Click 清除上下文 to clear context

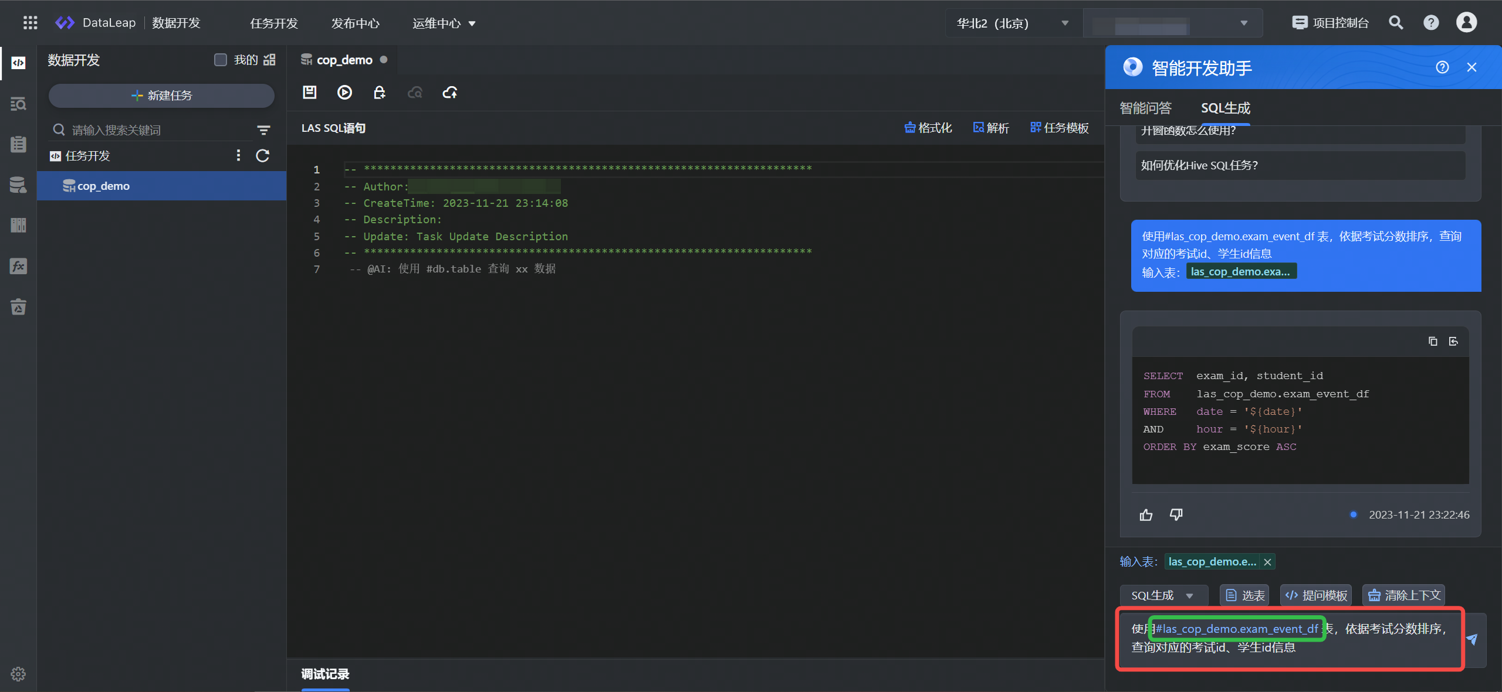[x=1403, y=595]
